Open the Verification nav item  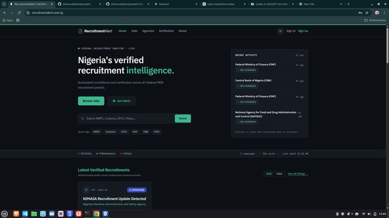click(x=166, y=31)
